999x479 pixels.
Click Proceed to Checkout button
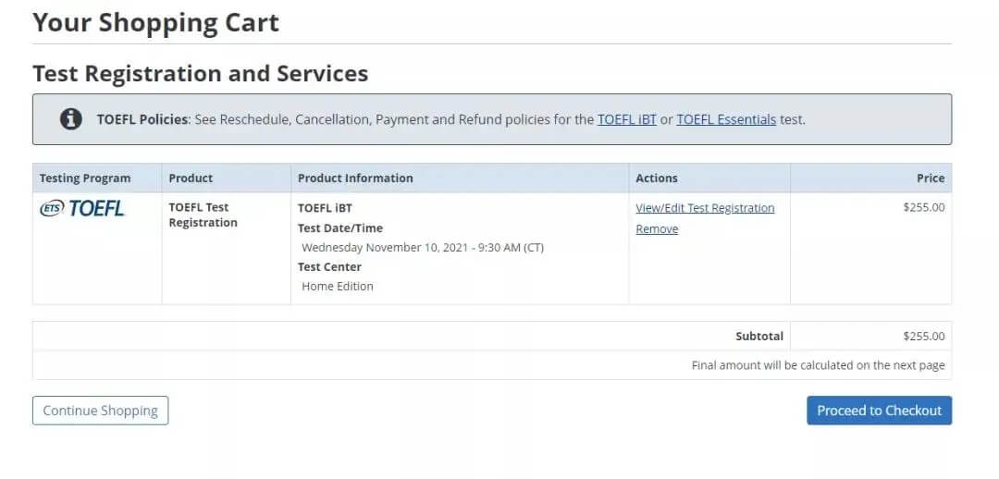pos(880,411)
